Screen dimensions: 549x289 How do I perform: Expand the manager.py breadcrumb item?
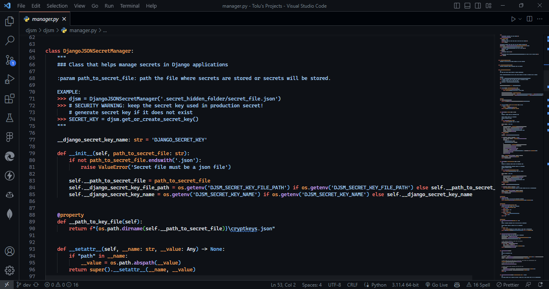pyautogui.click(x=80, y=30)
